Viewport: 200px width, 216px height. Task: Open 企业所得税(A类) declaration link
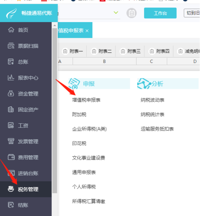click(89, 129)
